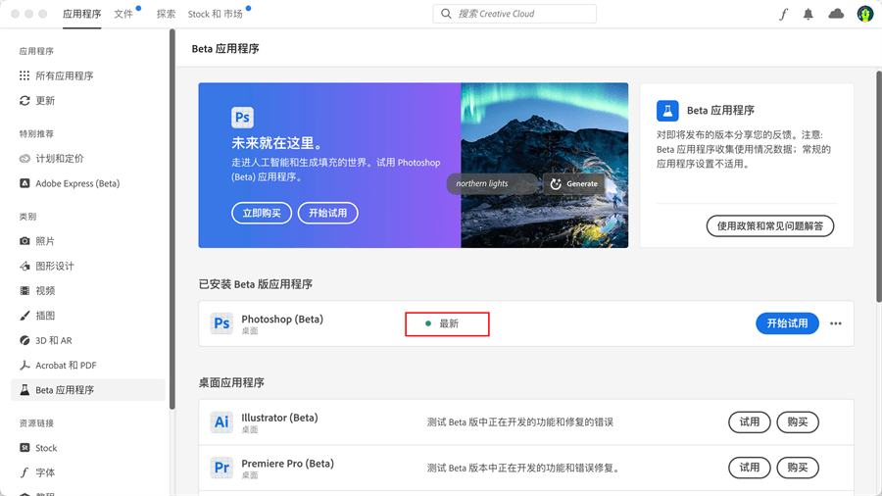Click the 插图 brush icon
Image resolution: width=882 pixels, height=496 pixels.
click(24, 316)
